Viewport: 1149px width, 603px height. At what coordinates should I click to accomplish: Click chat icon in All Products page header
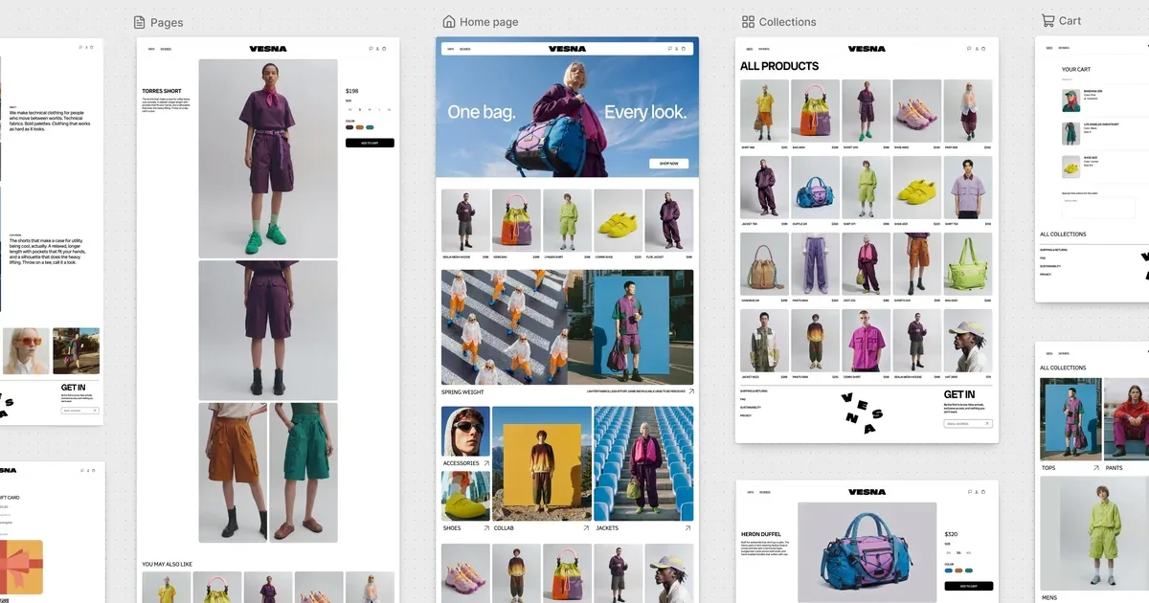969,48
